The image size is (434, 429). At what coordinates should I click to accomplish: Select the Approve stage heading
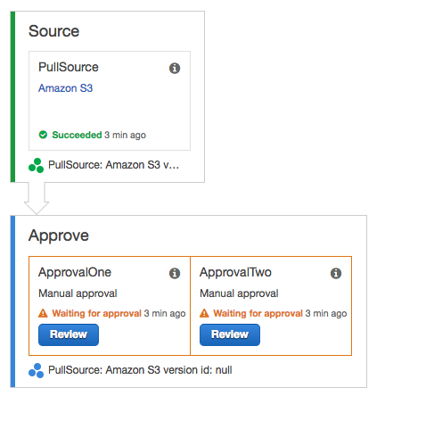point(59,236)
